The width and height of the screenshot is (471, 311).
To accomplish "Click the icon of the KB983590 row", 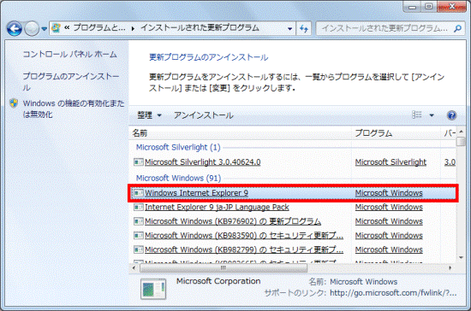I will [139, 236].
